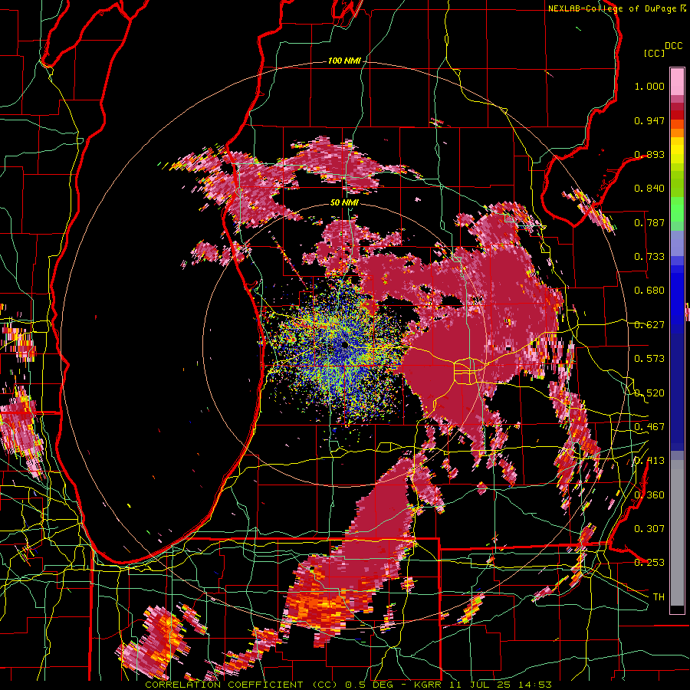690x690 pixels.
Task: Click the 100 NMI range ring label
Action: (x=344, y=61)
